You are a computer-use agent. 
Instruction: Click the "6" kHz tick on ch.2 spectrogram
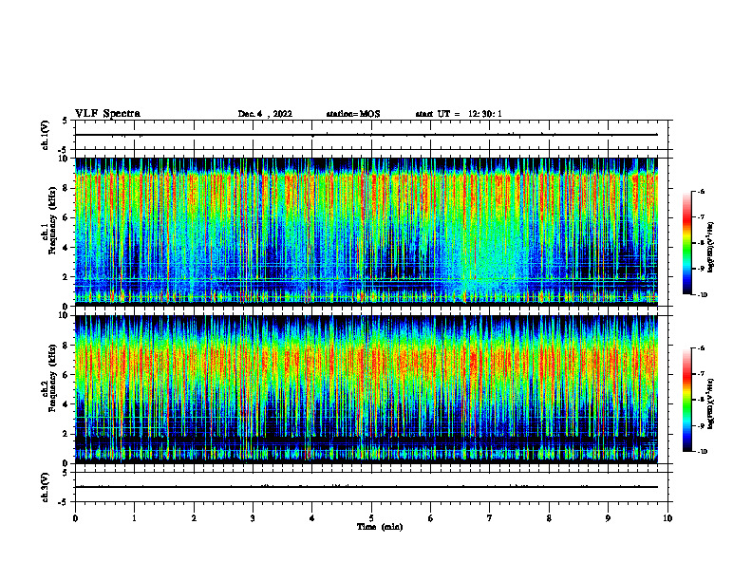[x=66, y=375]
